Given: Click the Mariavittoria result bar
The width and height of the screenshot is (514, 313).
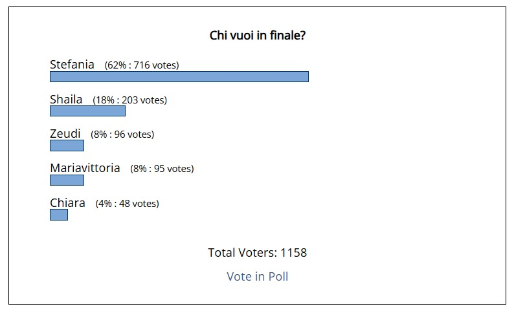Looking at the screenshot, I should pyautogui.click(x=67, y=180).
